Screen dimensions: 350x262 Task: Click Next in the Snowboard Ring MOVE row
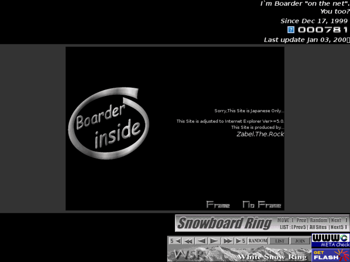pyautogui.click(x=336, y=220)
